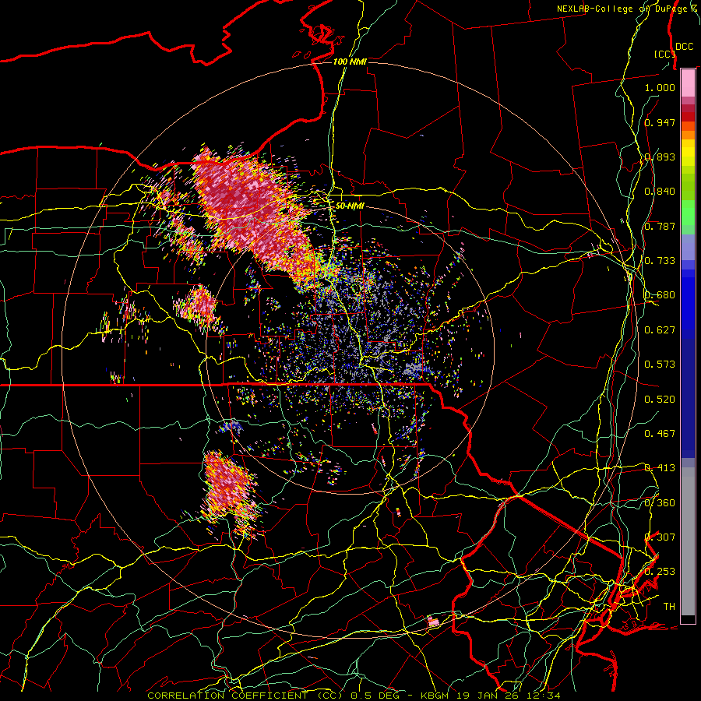701x701 pixels.
Task: Click the 0.840 legend value
Action: (660, 192)
